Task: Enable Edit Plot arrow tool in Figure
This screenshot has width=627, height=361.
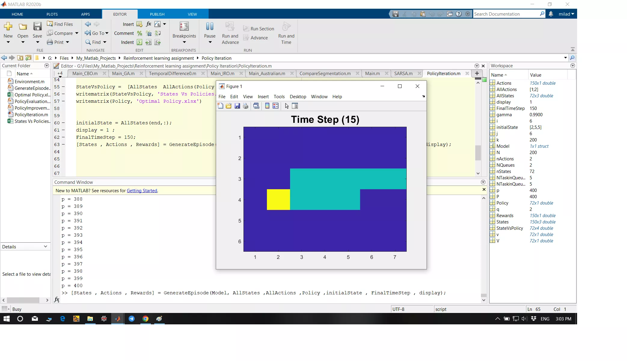Action: click(287, 106)
